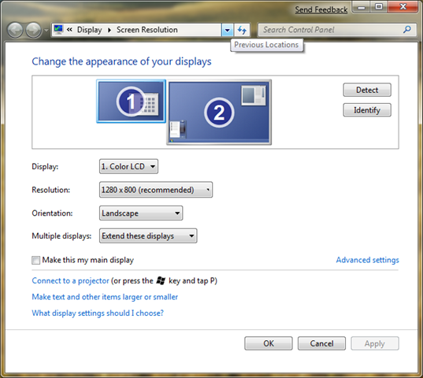
Task: Open the Resolution dropdown
Action: point(156,190)
